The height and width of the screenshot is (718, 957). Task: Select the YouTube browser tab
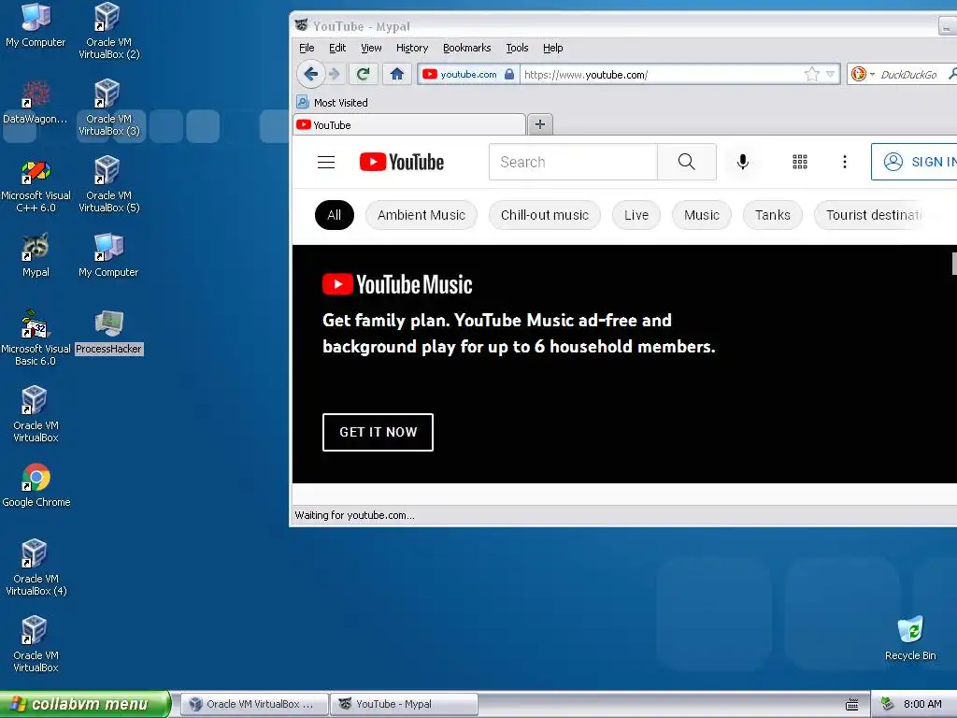click(x=409, y=124)
